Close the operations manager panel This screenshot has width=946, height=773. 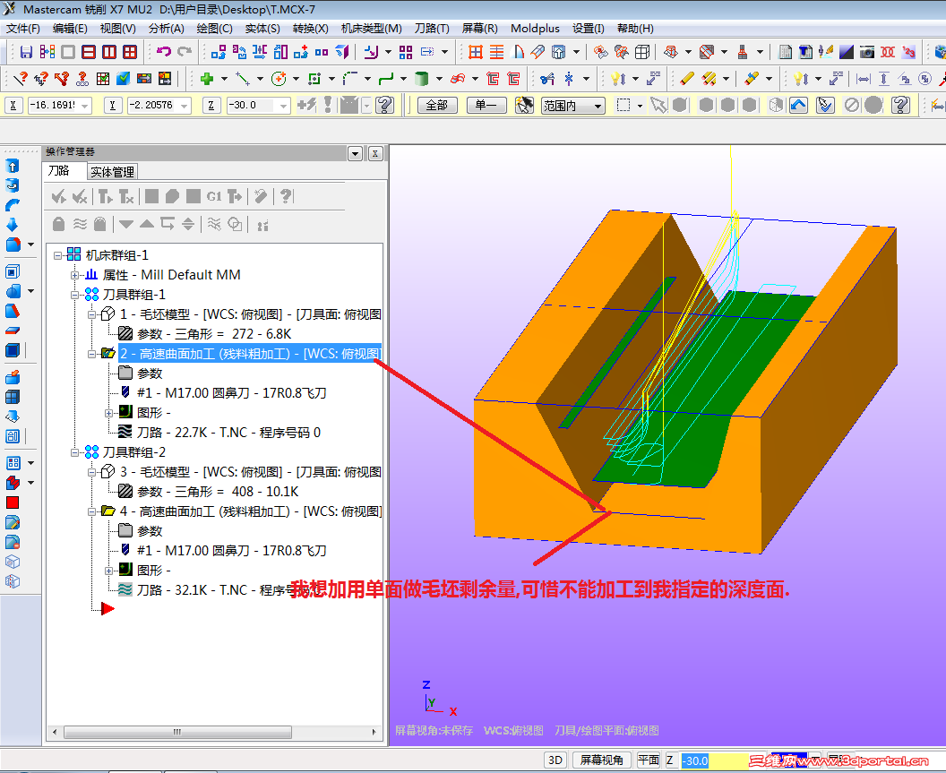click(375, 154)
